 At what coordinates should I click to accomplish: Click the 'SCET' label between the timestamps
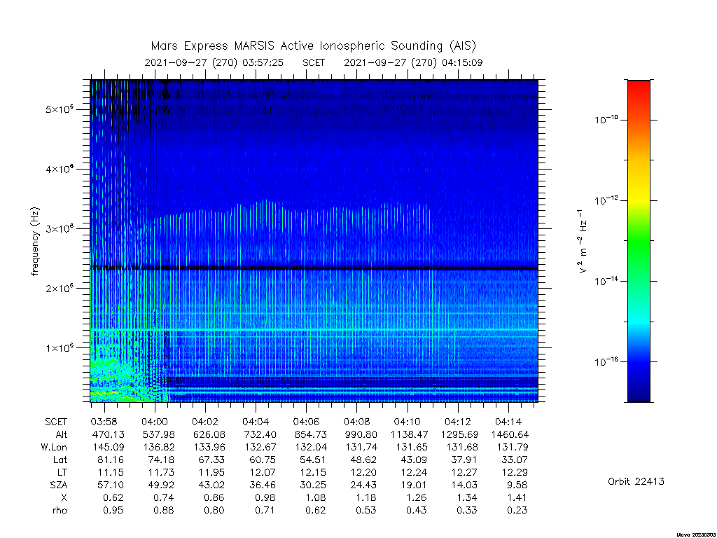point(314,62)
